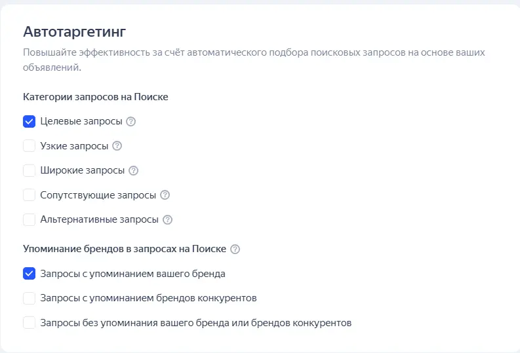Screen dimensions: 520x353
Task: Click the 'Запросы без упоминания вашего бренда' label text
Action: coord(196,323)
